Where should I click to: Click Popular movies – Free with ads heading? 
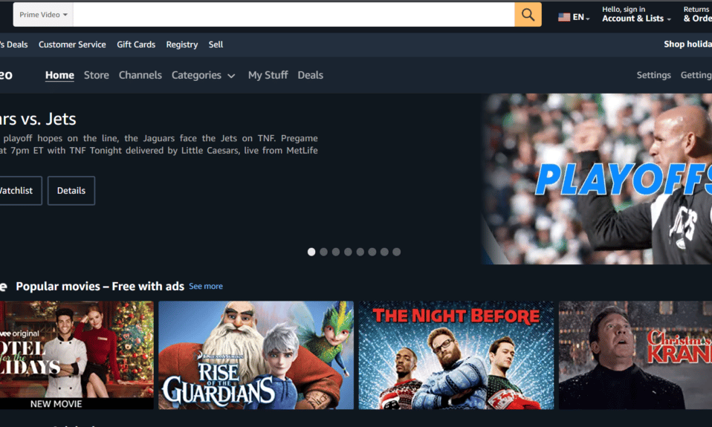pos(100,287)
